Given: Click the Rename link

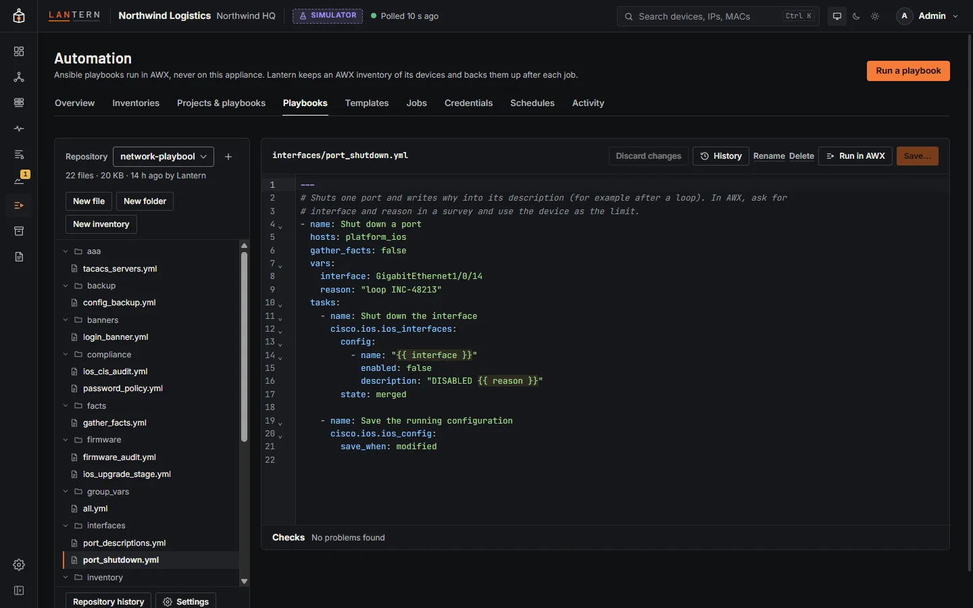Looking at the screenshot, I should [769, 156].
